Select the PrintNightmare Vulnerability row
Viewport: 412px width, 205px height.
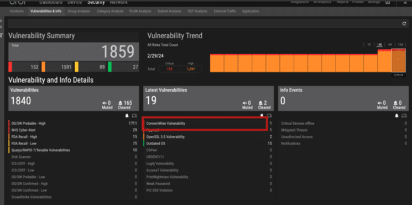pyautogui.click(x=208, y=177)
